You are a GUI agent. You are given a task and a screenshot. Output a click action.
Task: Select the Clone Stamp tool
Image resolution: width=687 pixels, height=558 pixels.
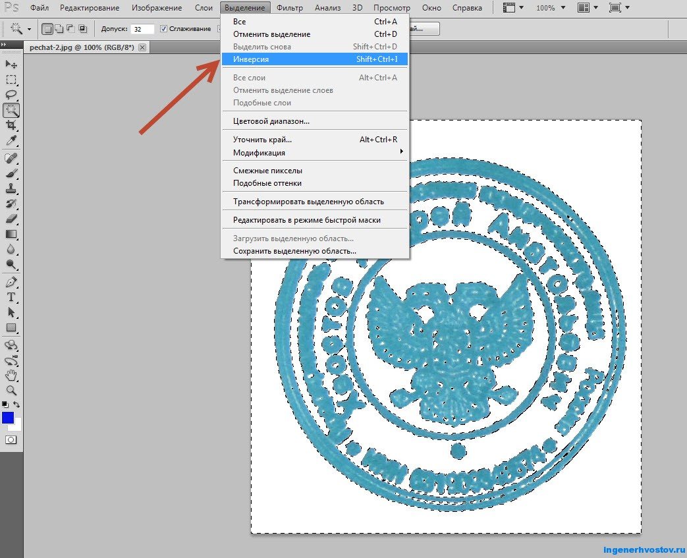click(x=11, y=188)
